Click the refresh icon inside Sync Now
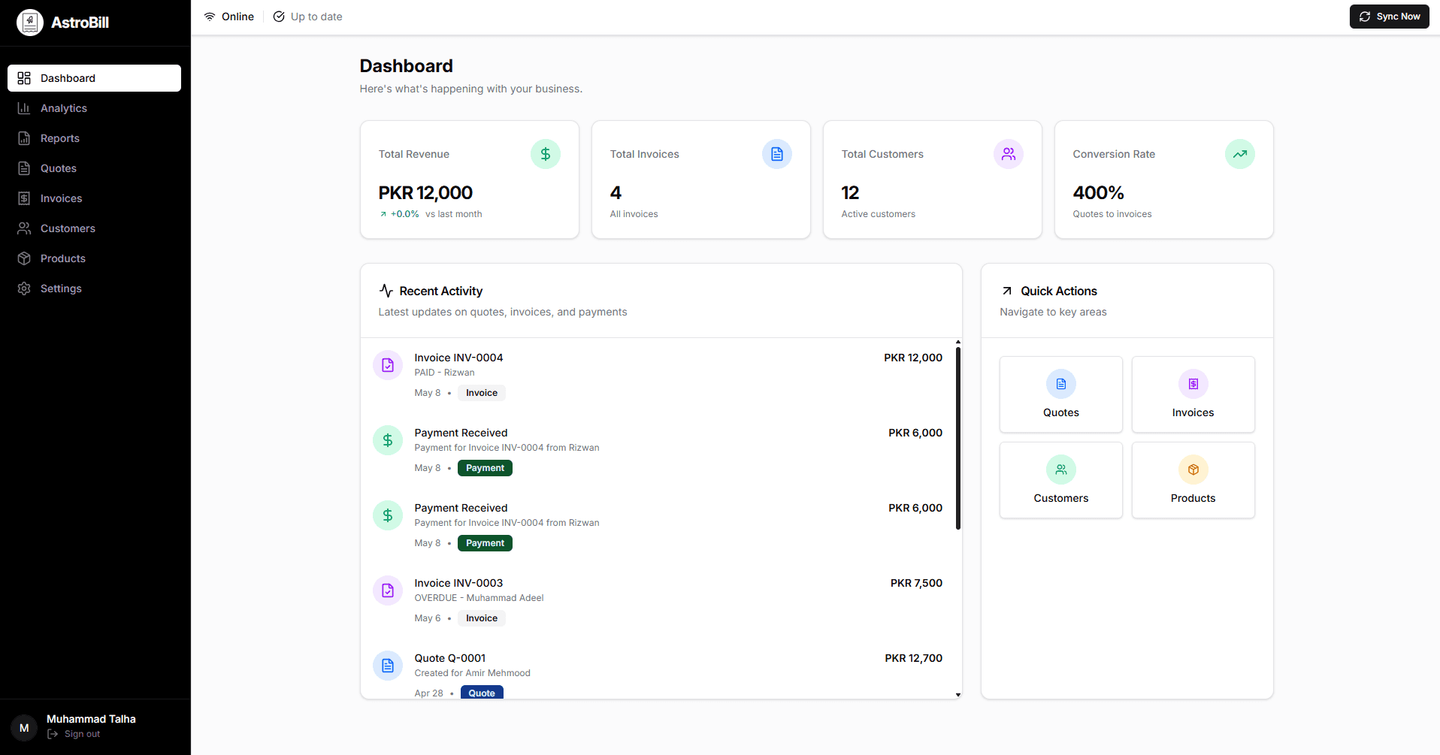Image resolution: width=1440 pixels, height=755 pixels. [x=1365, y=17]
